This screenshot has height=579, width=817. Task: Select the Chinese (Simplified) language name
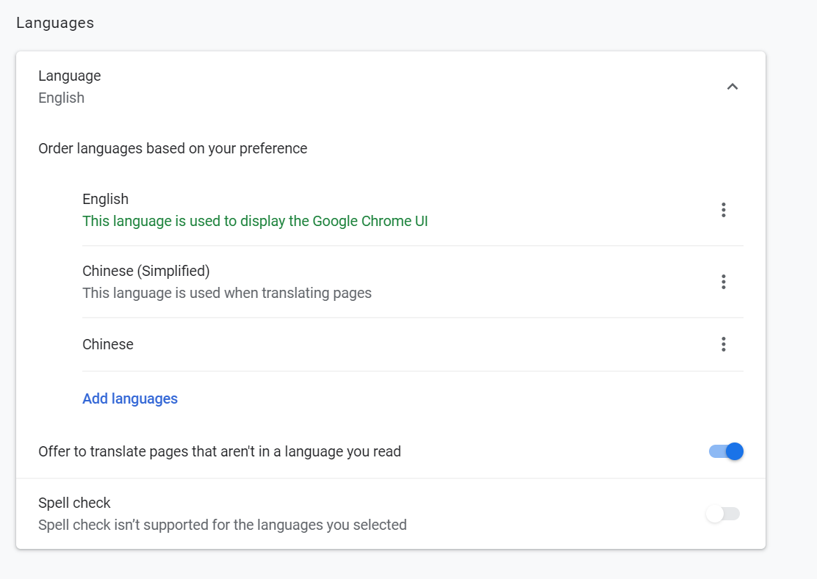point(146,271)
